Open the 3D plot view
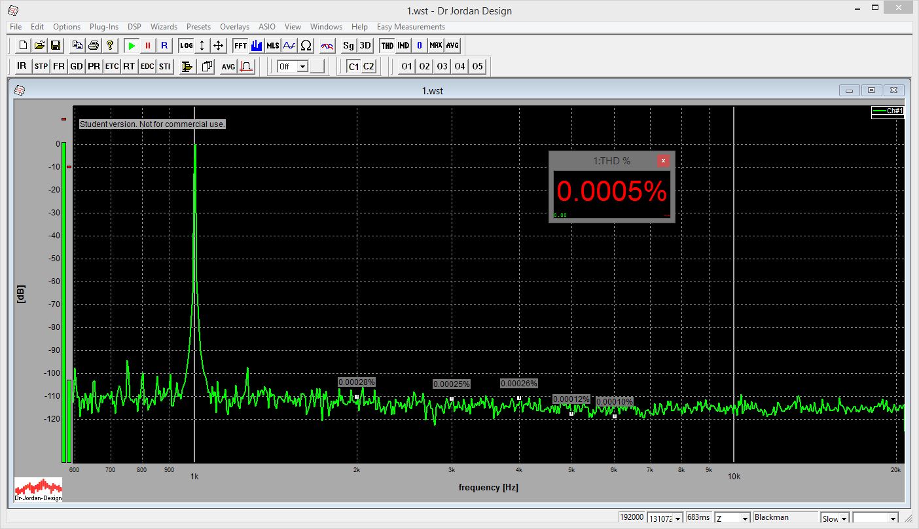This screenshot has height=529, width=919. 365,45
